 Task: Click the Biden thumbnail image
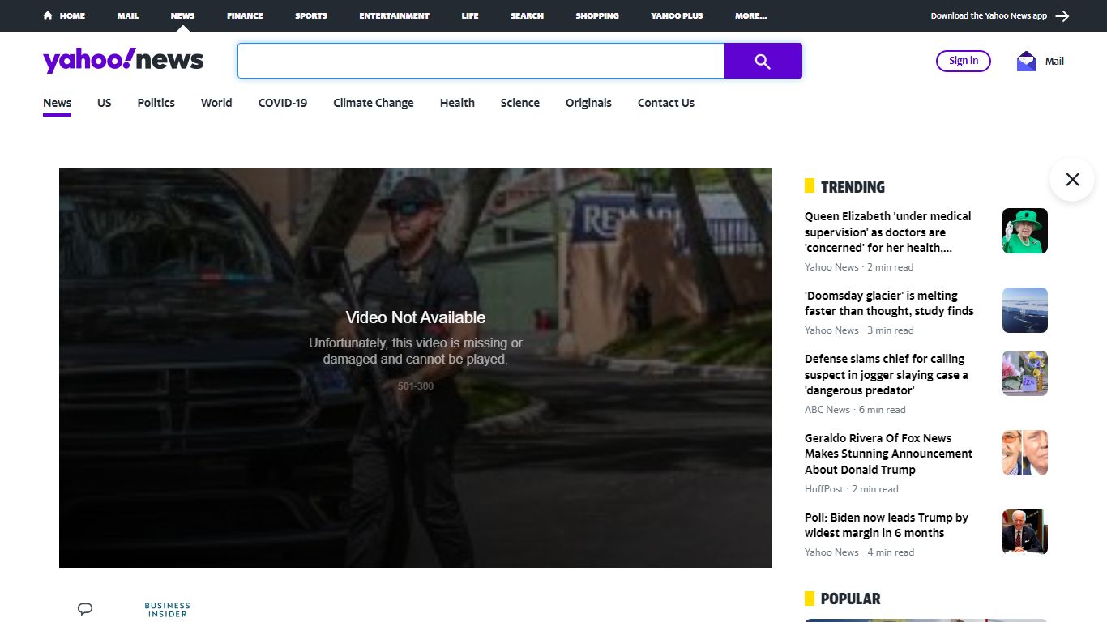click(1025, 532)
